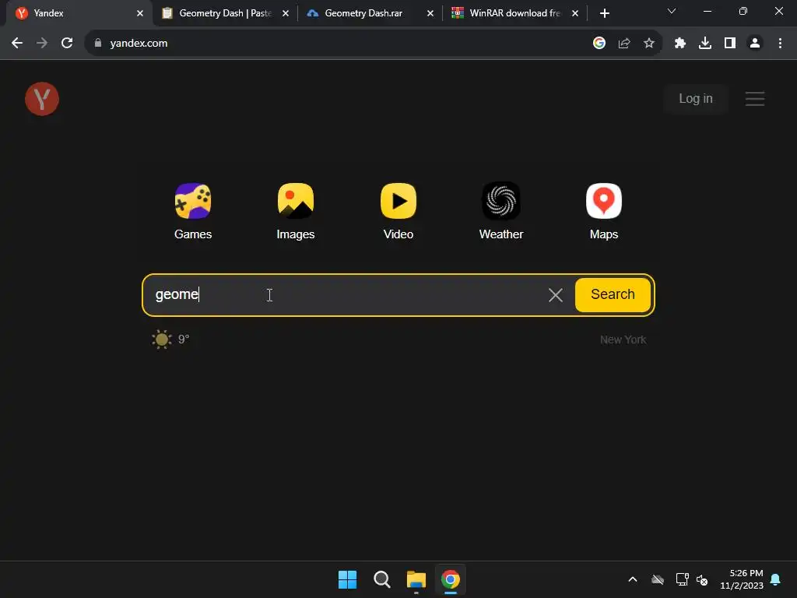Image resolution: width=797 pixels, height=598 pixels.
Task: Toggle the Chrome side panel
Action: [x=730, y=44]
